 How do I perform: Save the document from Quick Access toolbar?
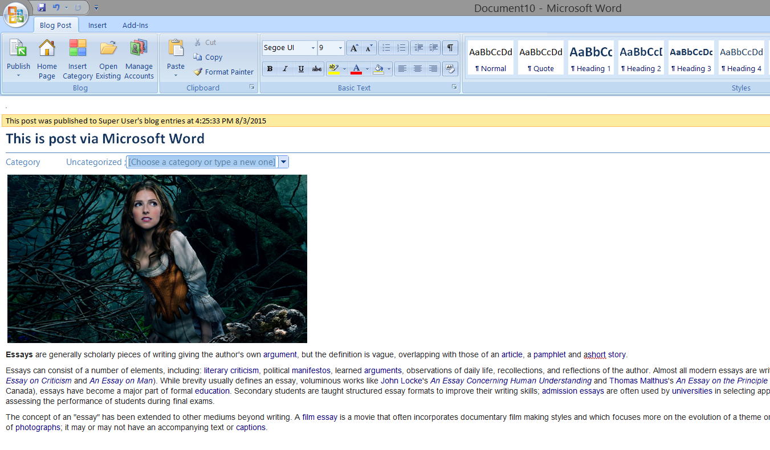pyautogui.click(x=42, y=7)
